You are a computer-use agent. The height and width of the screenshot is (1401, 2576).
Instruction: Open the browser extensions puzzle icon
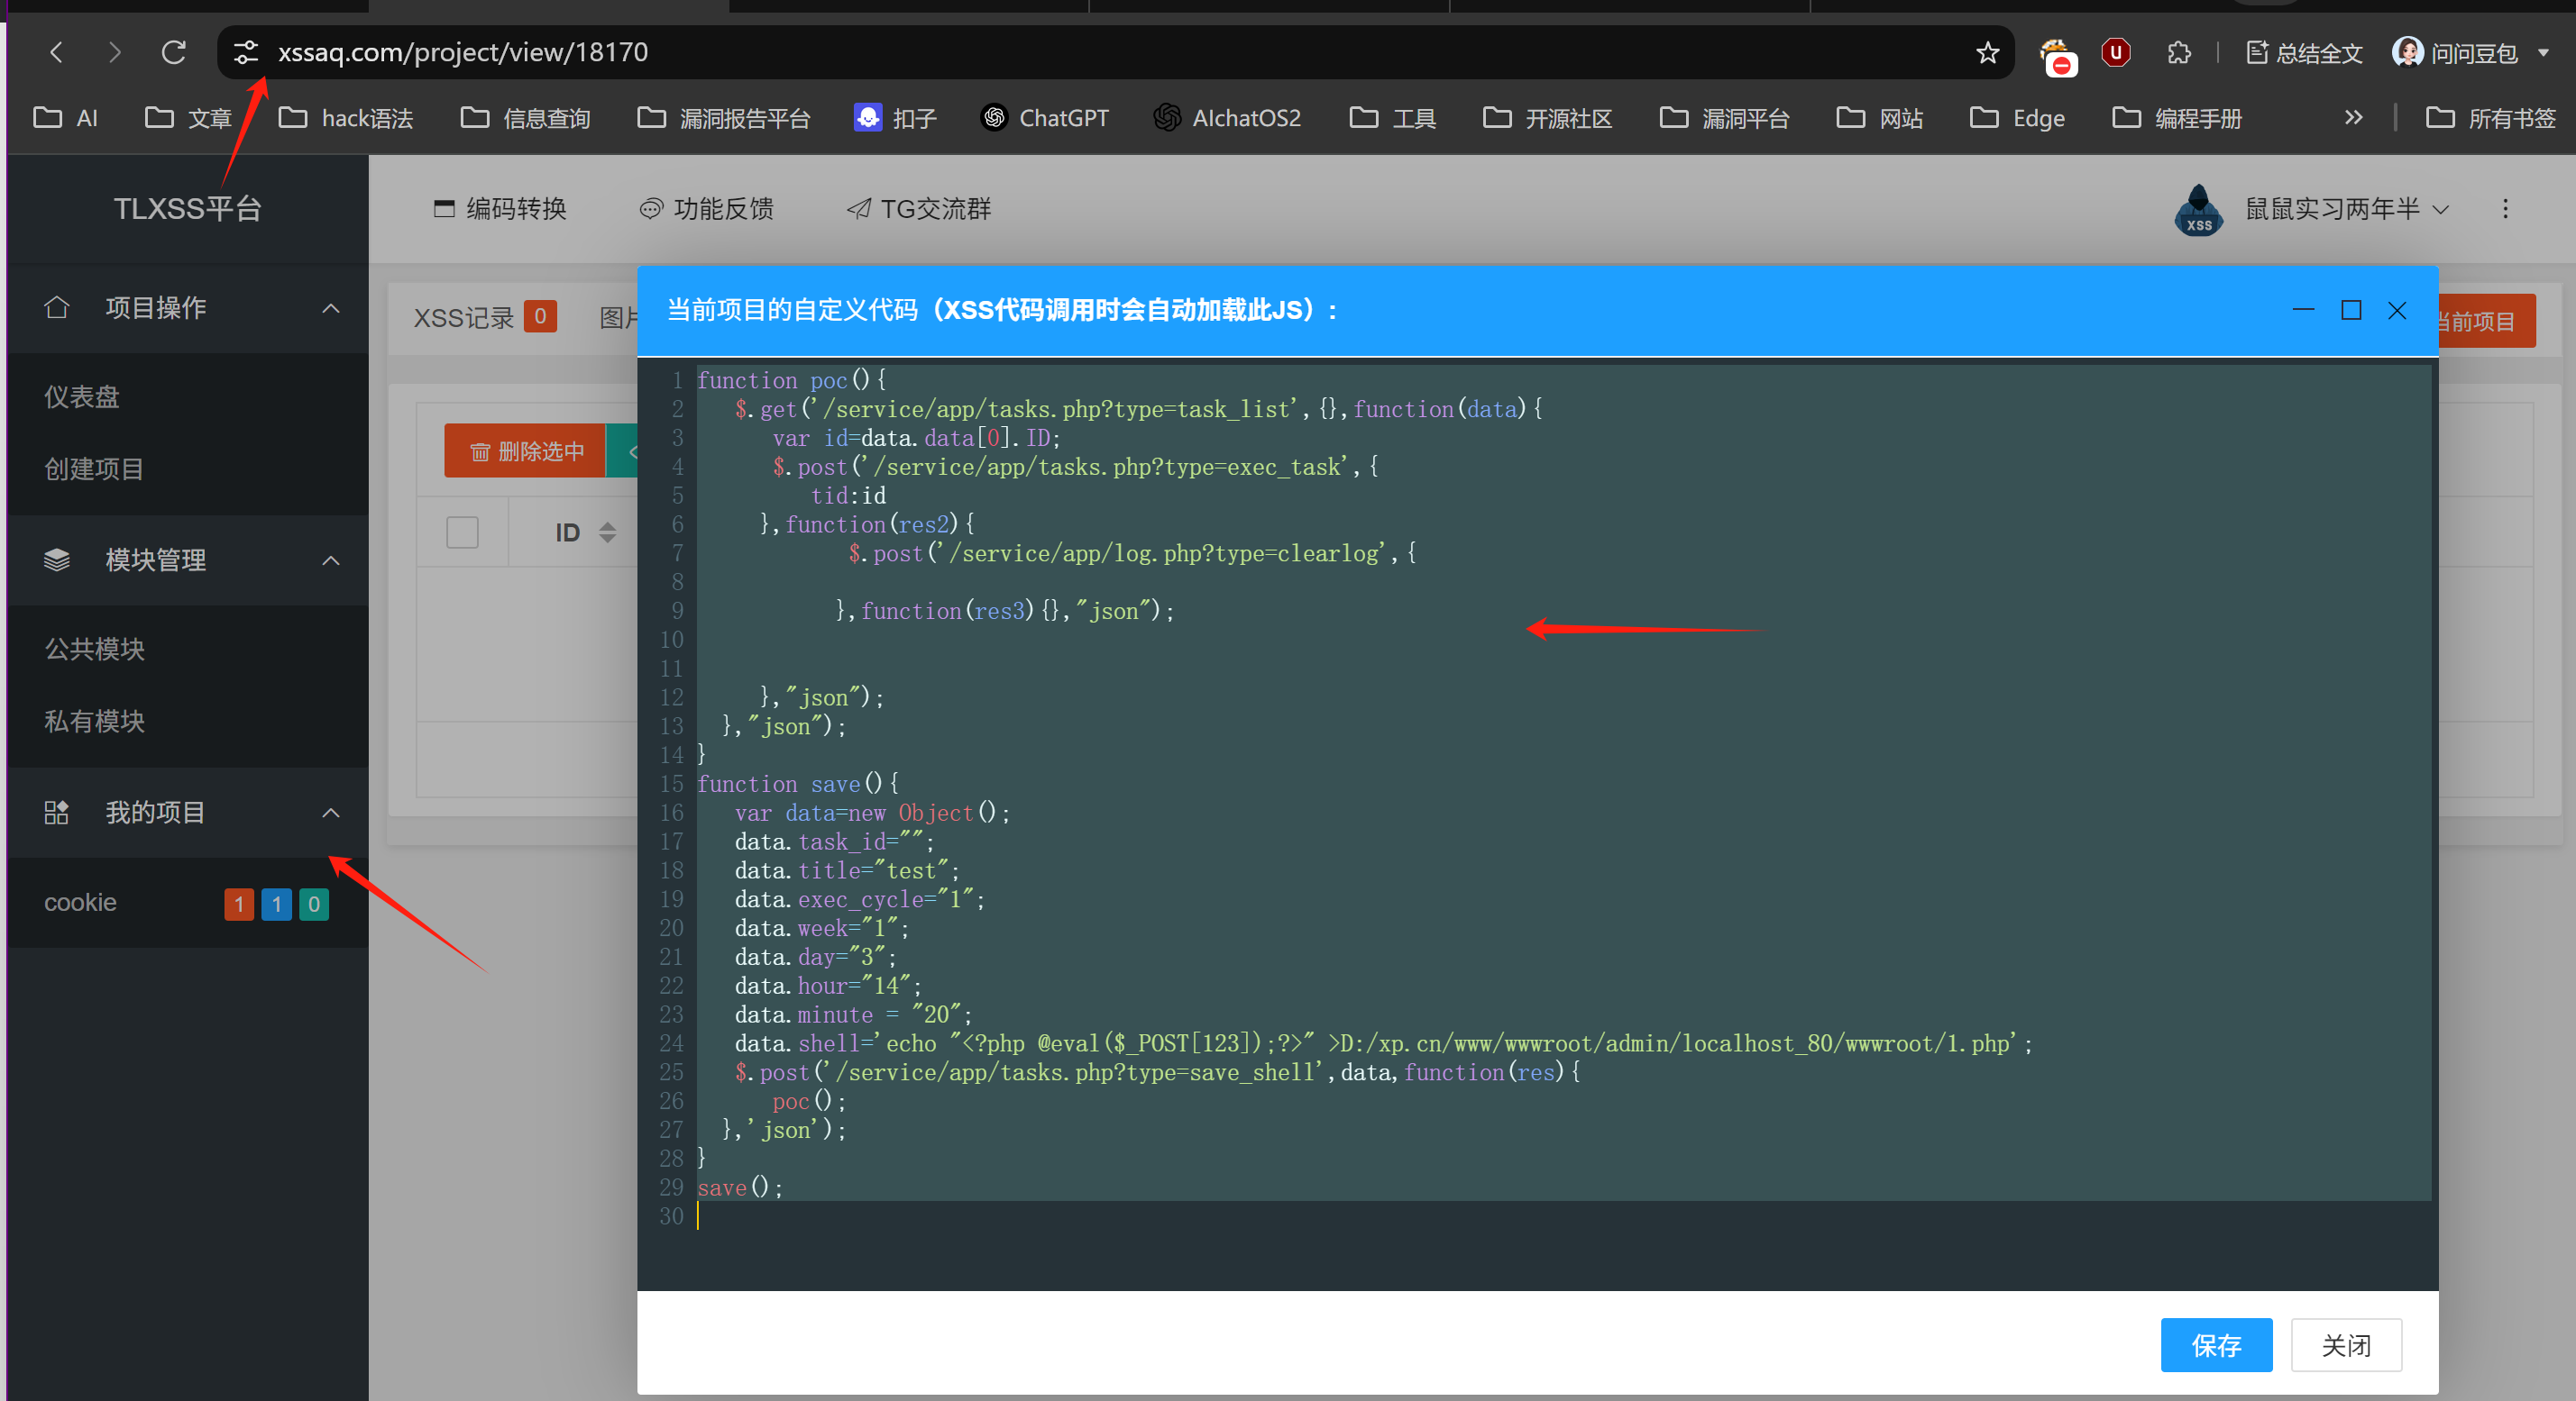tap(2178, 53)
